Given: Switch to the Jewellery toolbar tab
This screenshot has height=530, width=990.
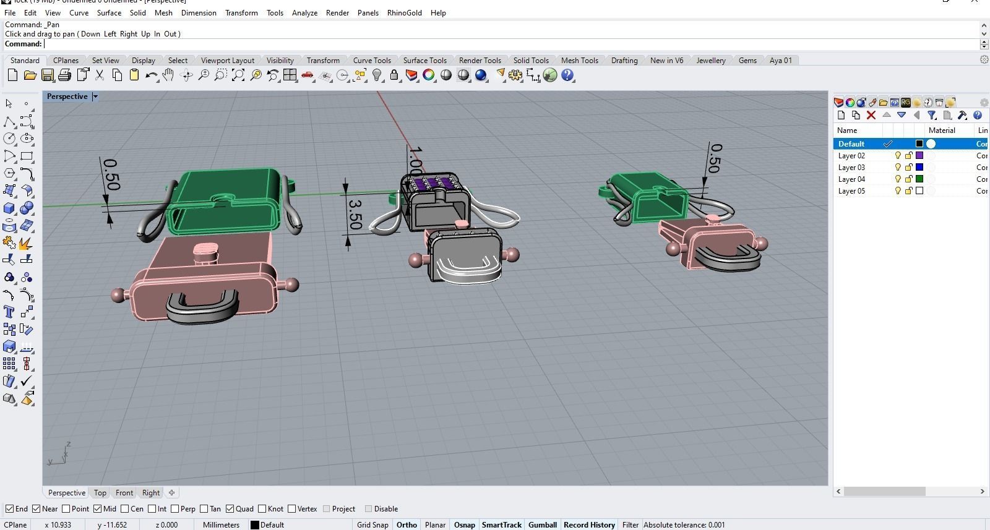Looking at the screenshot, I should click(711, 60).
